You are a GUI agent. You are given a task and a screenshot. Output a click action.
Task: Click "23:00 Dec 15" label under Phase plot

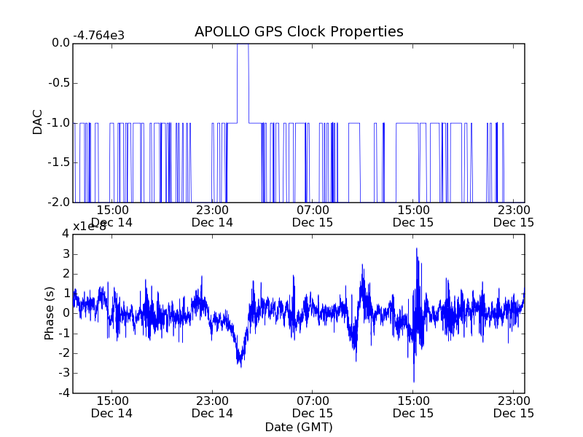(514, 407)
